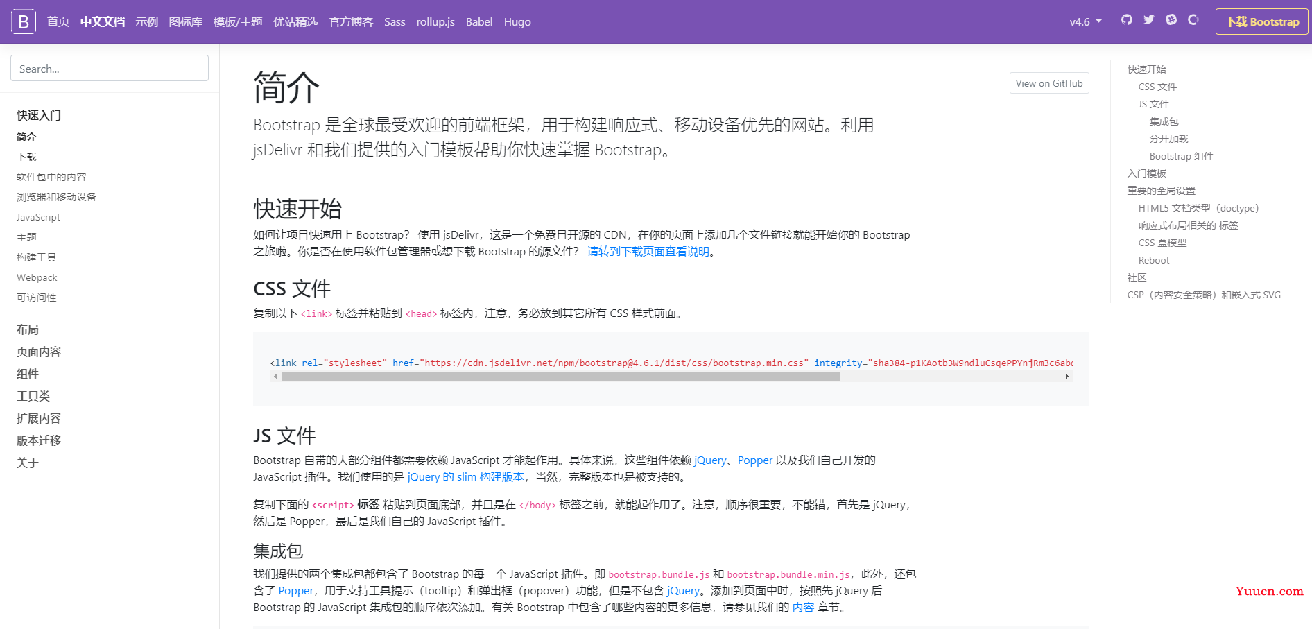Open 软件包中的内容 in the sidebar

51,177
